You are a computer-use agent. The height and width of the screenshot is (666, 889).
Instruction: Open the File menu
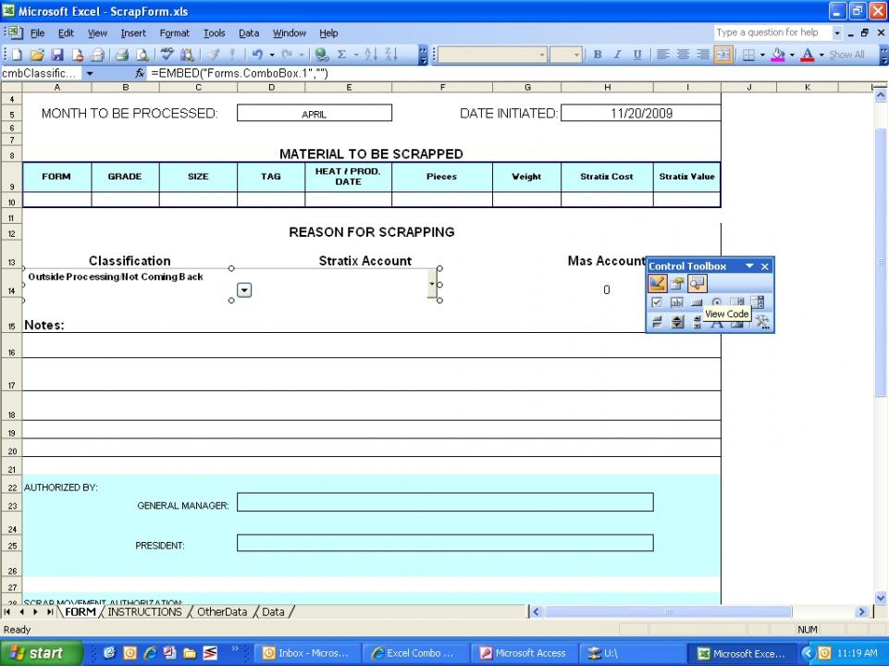click(37, 33)
